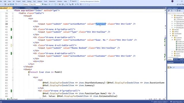This screenshot has height=103, width=184.
Task: Click Collapse All icon in Solution Explorer
Action: tap(177, 11)
